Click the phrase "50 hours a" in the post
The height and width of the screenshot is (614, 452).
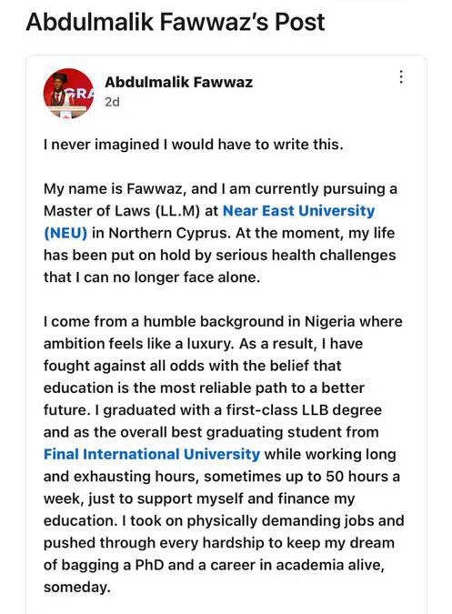coord(363,477)
